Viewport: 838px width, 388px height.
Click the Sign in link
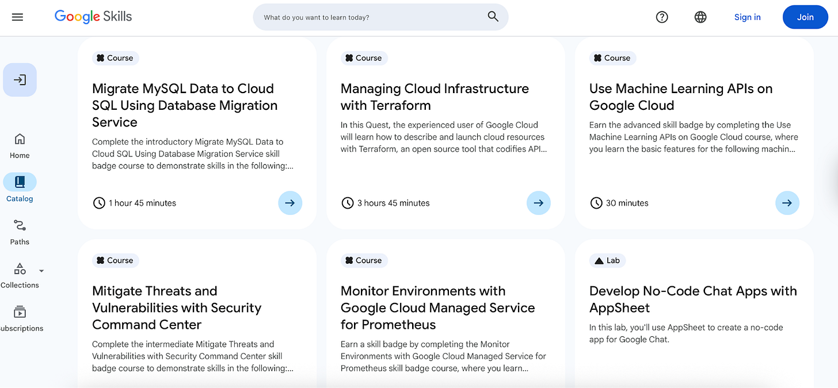pos(747,17)
